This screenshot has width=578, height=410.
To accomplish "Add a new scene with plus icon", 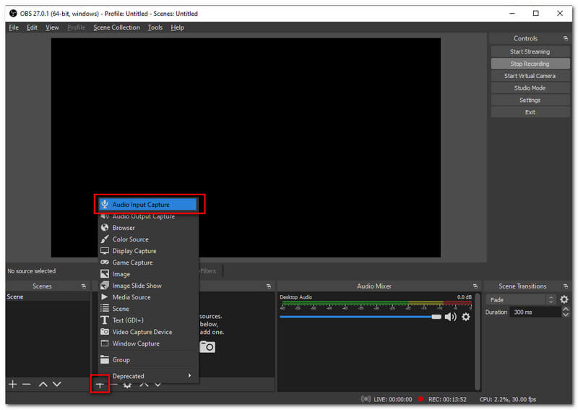I will click(x=12, y=384).
